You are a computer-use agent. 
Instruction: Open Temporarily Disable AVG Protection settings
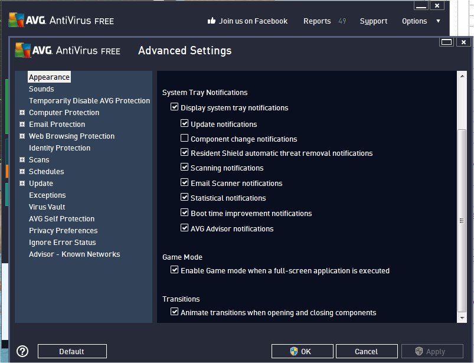pyautogui.click(x=90, y=101)
